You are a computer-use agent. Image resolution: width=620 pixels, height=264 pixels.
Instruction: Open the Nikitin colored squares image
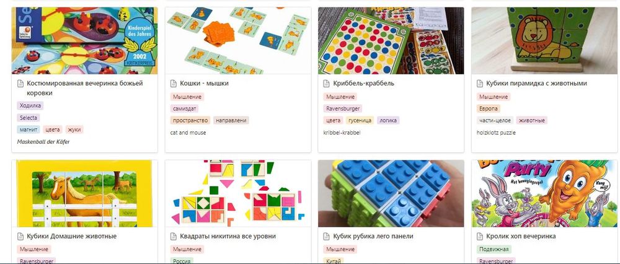coord(238,193)
